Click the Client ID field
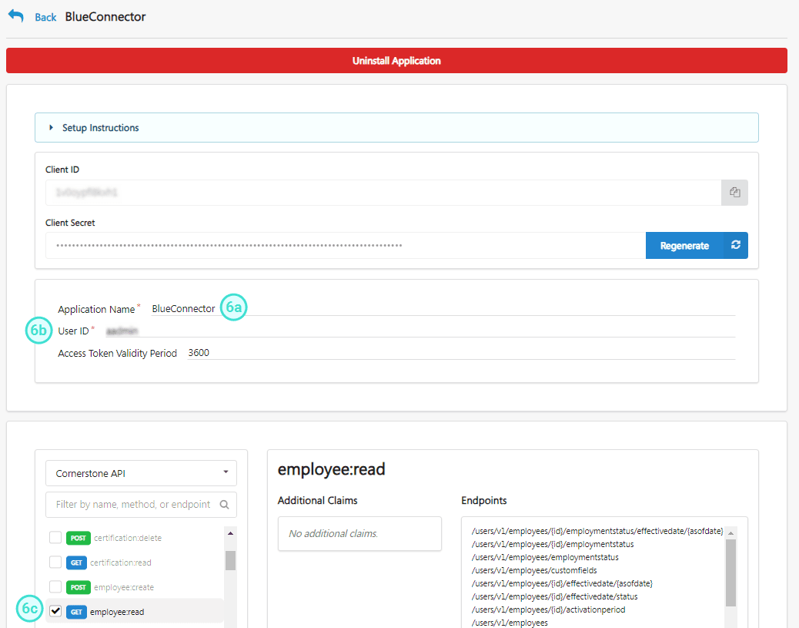The image size is (799, 628). click(383, 193)
